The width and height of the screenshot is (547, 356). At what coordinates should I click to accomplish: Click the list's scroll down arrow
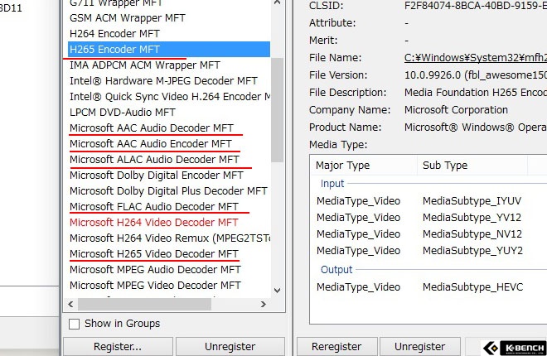pyautogui.click(x=278, y=290)
